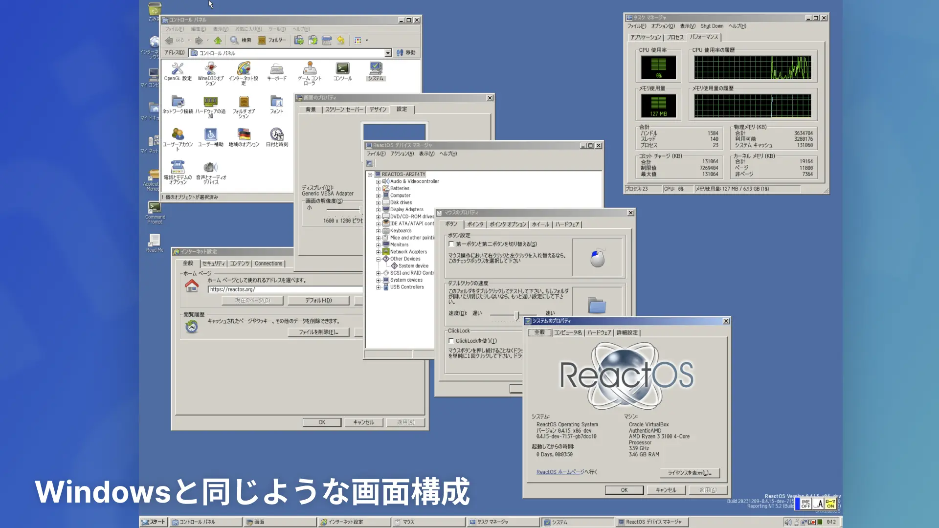Click the ライセンスを表示 button
Image resolution: width=939 pixels, height=528 pixels.
(690, 473)
